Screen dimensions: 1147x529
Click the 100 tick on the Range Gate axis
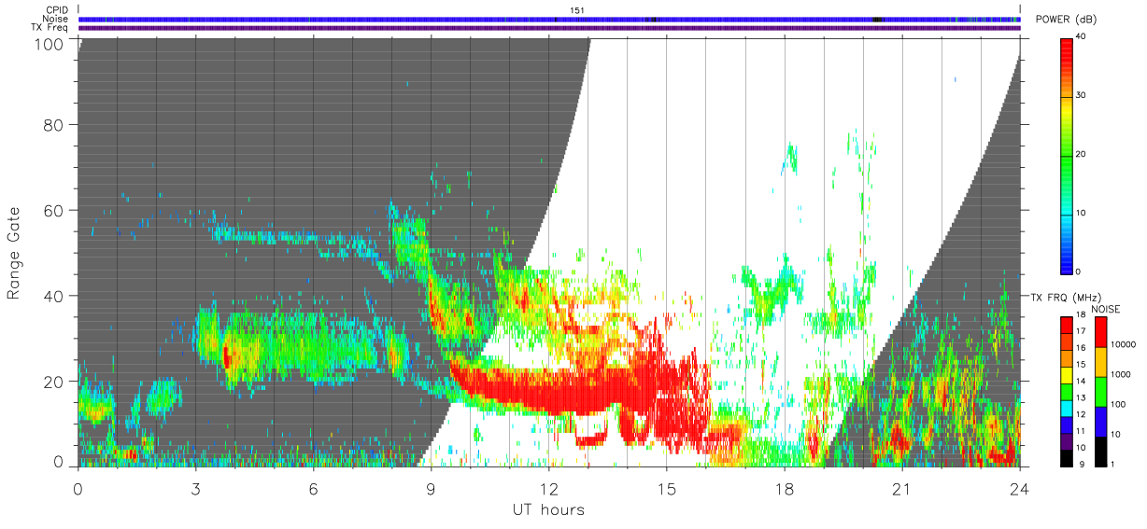(x=50, y=43)
